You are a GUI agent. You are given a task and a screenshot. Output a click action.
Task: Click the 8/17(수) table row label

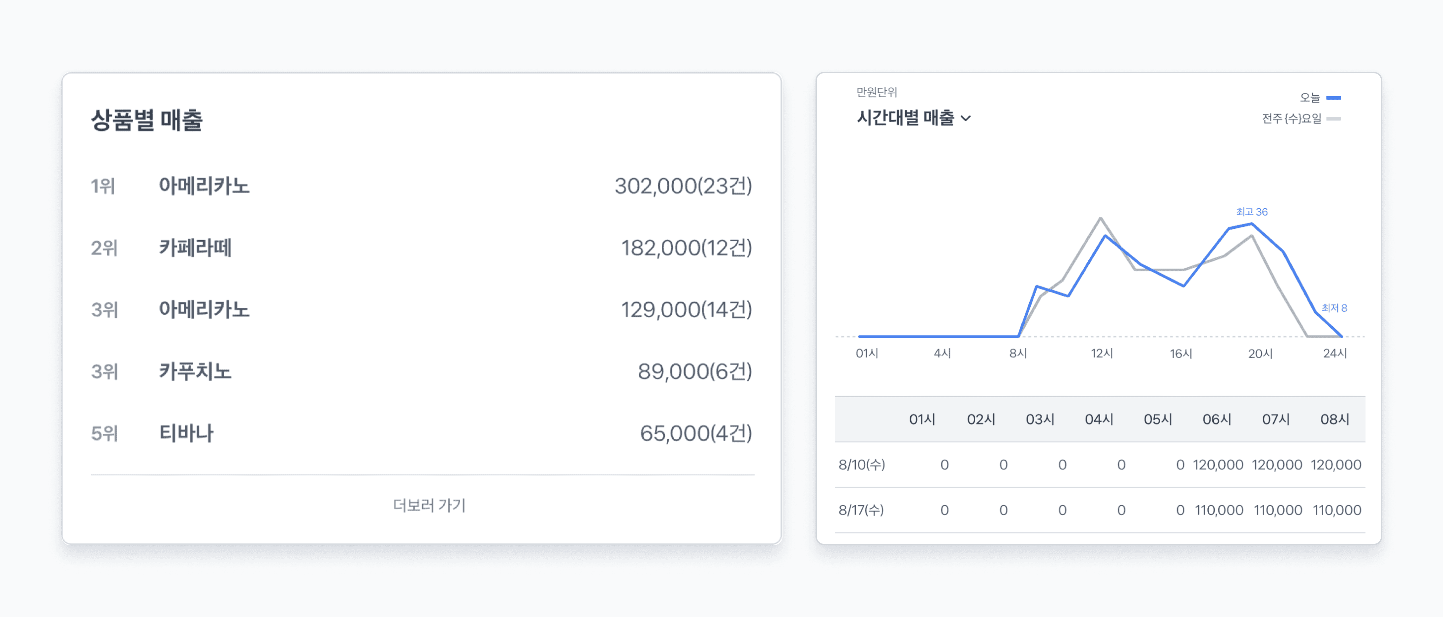pos(861,510)
